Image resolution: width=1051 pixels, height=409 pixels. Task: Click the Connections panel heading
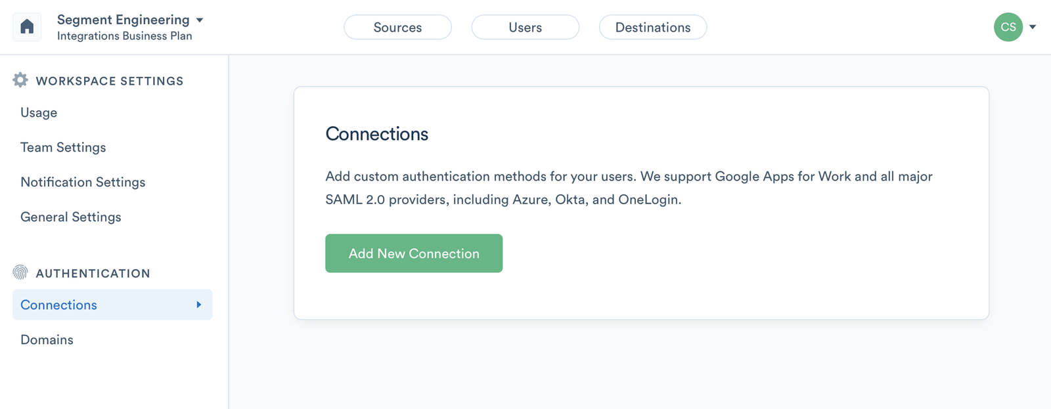click(376, 134)
